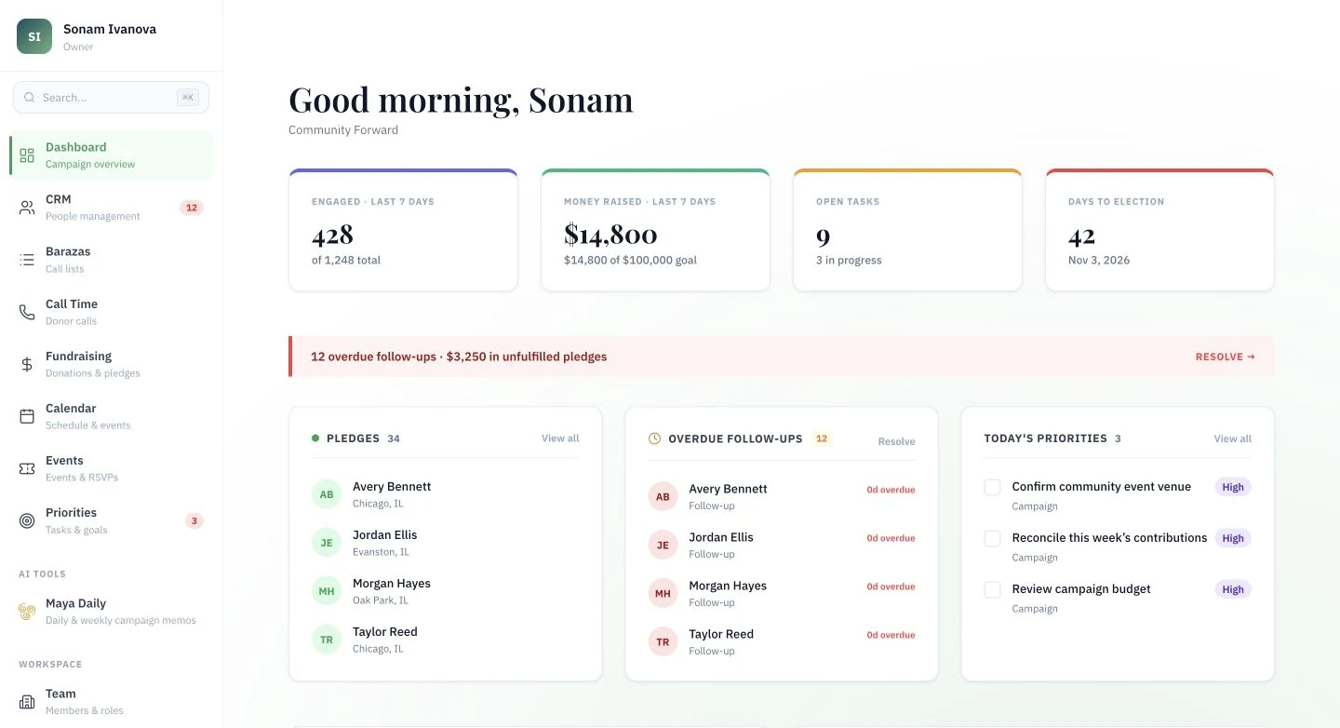Select Jordan Ellis in Pledges list
The image size is (1340, 728).
[446, 543]
